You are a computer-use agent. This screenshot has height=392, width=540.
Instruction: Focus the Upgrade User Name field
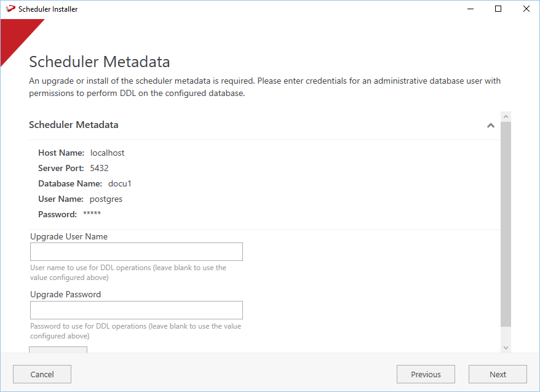[x=136, y=252]
